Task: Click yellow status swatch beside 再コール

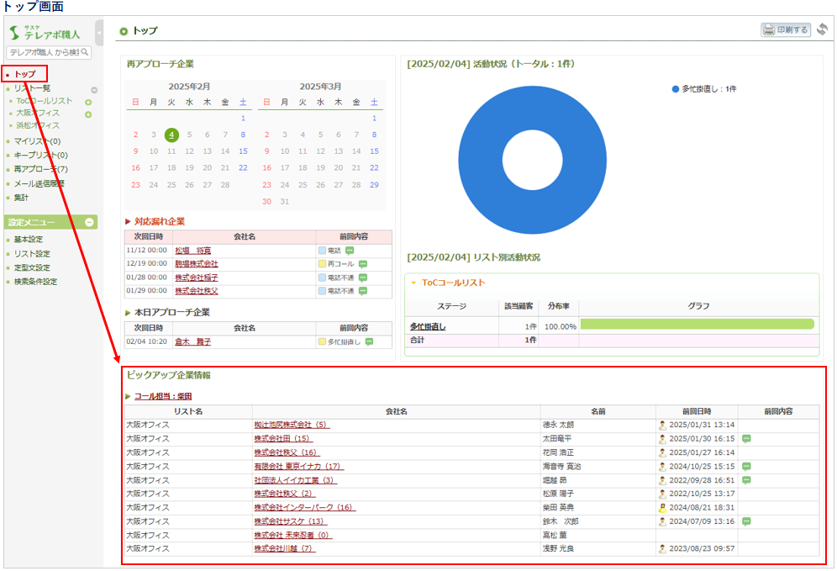Action: coord(322,264)
